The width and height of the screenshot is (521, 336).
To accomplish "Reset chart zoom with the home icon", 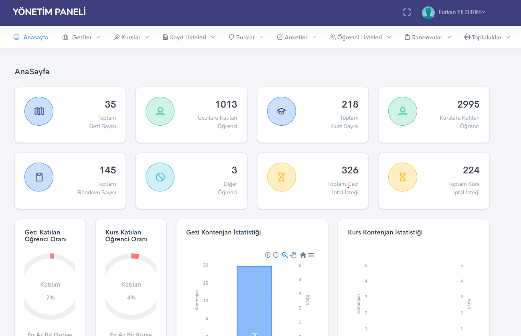I will (x=303, y=255).
